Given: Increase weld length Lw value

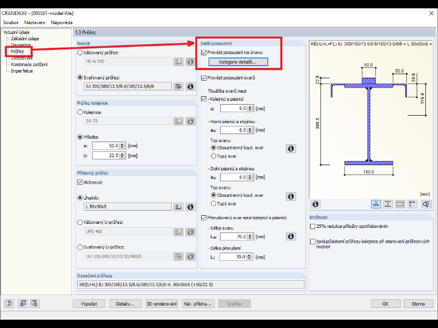Looking at the screenshot, I should [251, 235].
